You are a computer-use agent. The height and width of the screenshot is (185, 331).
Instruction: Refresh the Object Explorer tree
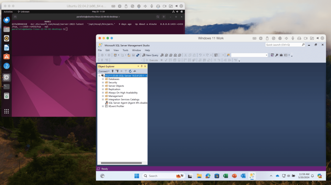point(130,71)
